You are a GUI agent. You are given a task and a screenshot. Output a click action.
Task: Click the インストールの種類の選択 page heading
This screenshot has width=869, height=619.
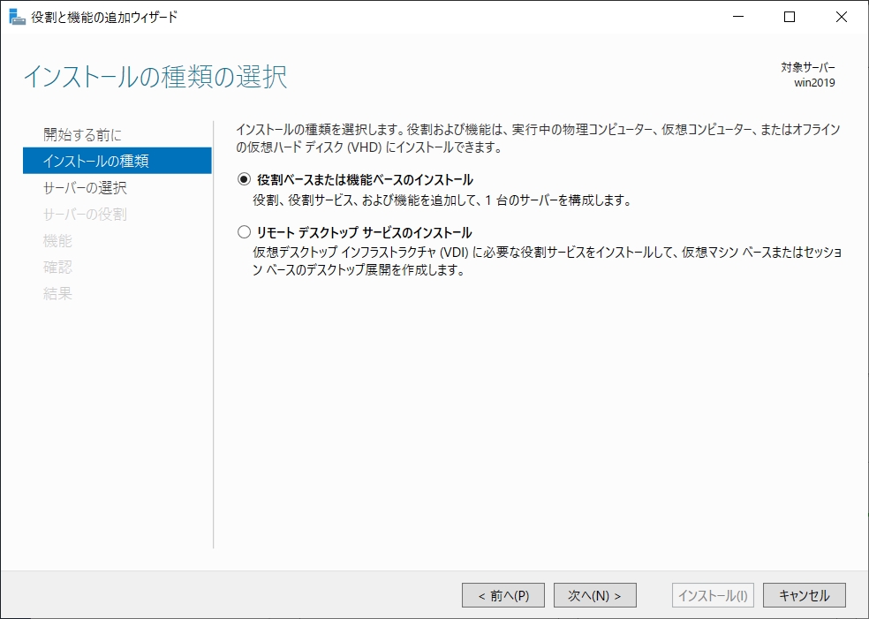(155, 77)
